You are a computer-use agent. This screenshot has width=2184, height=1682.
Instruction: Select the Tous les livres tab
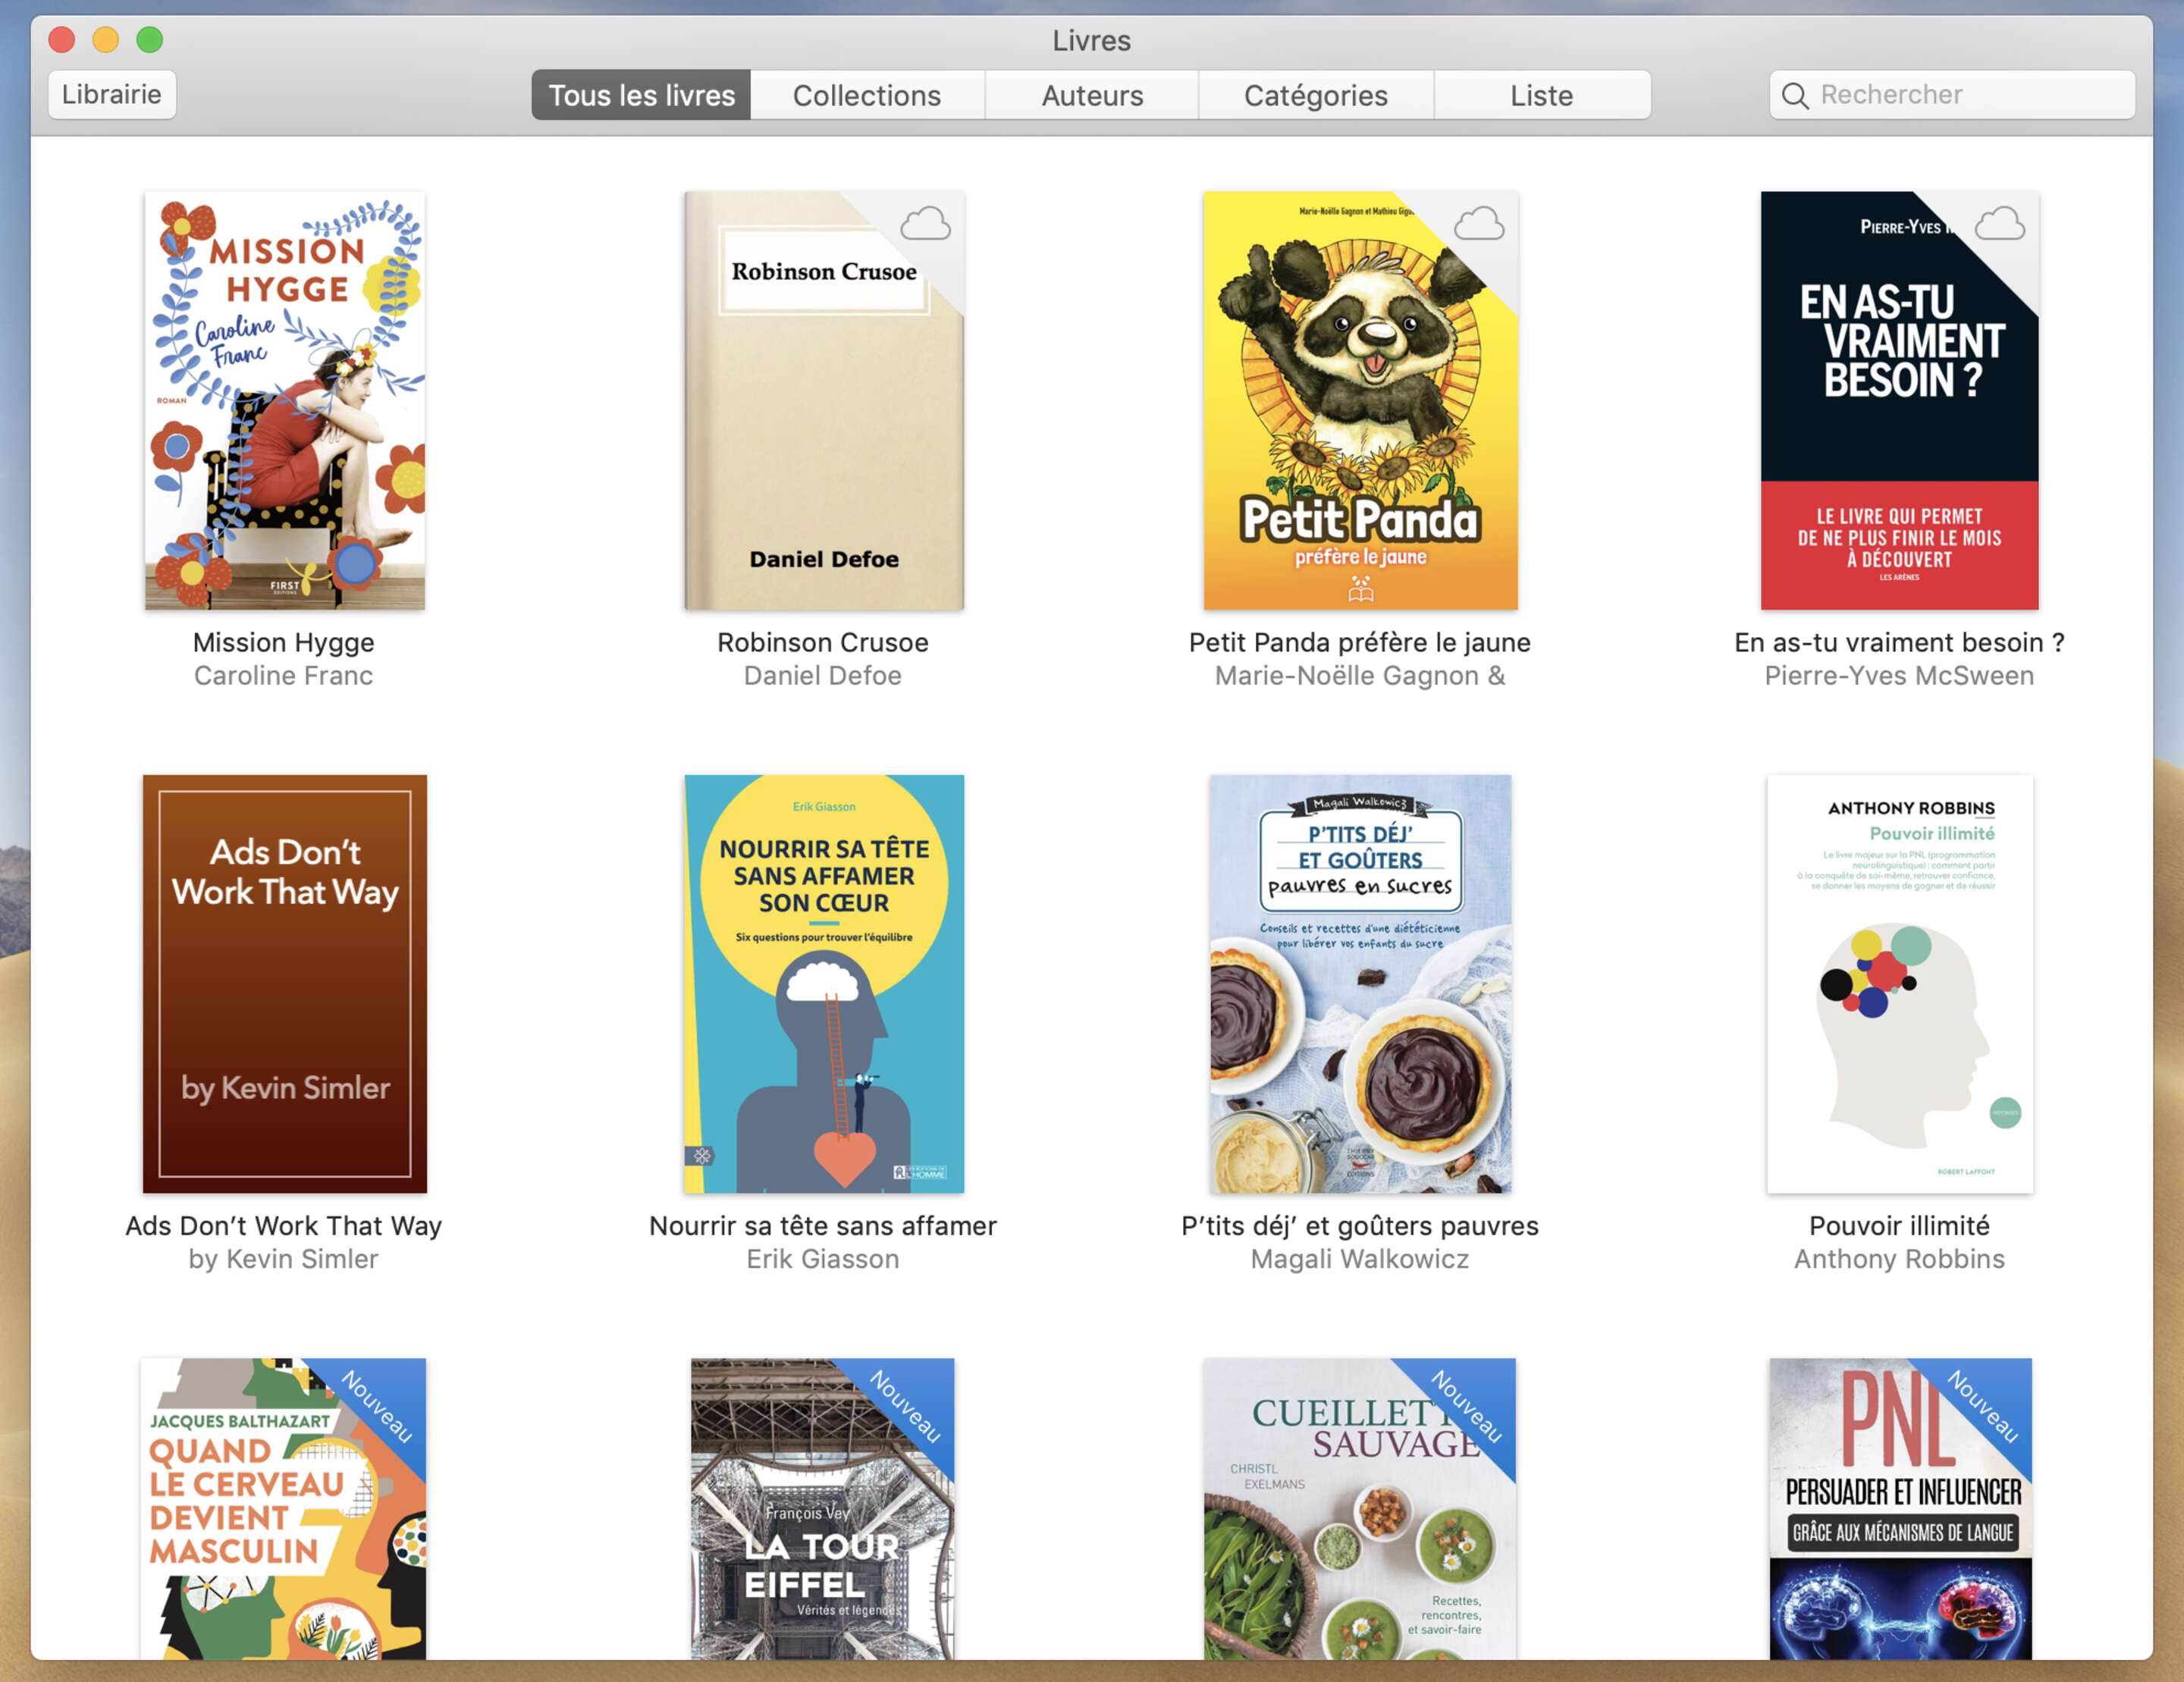(x=641, y=96)
